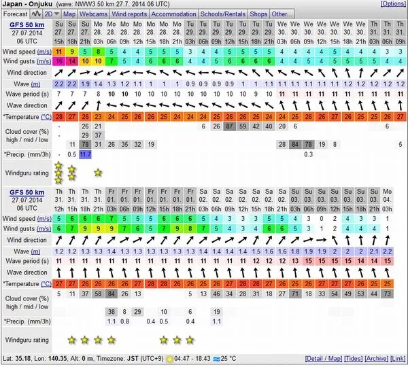This screenshot has width=408, height=367.
Task: Click the wave direction arrow for Mo 04 03h
Action: 387,273
